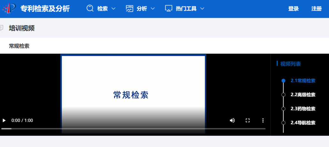Click the 视频列表 panel heading

[291, 64]
